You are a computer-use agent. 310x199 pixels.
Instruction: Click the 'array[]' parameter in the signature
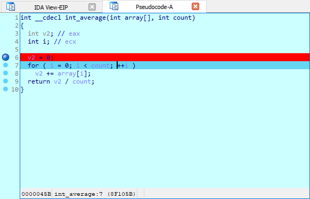click(137, 18)
